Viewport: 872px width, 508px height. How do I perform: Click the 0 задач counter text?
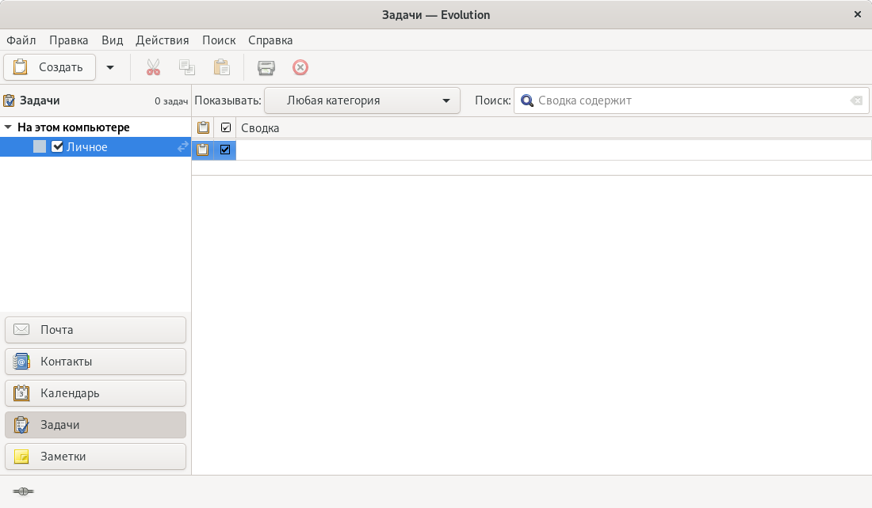(171, 101)
